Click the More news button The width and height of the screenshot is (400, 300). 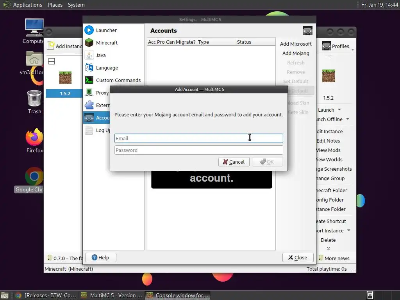[x=334, y=258]
